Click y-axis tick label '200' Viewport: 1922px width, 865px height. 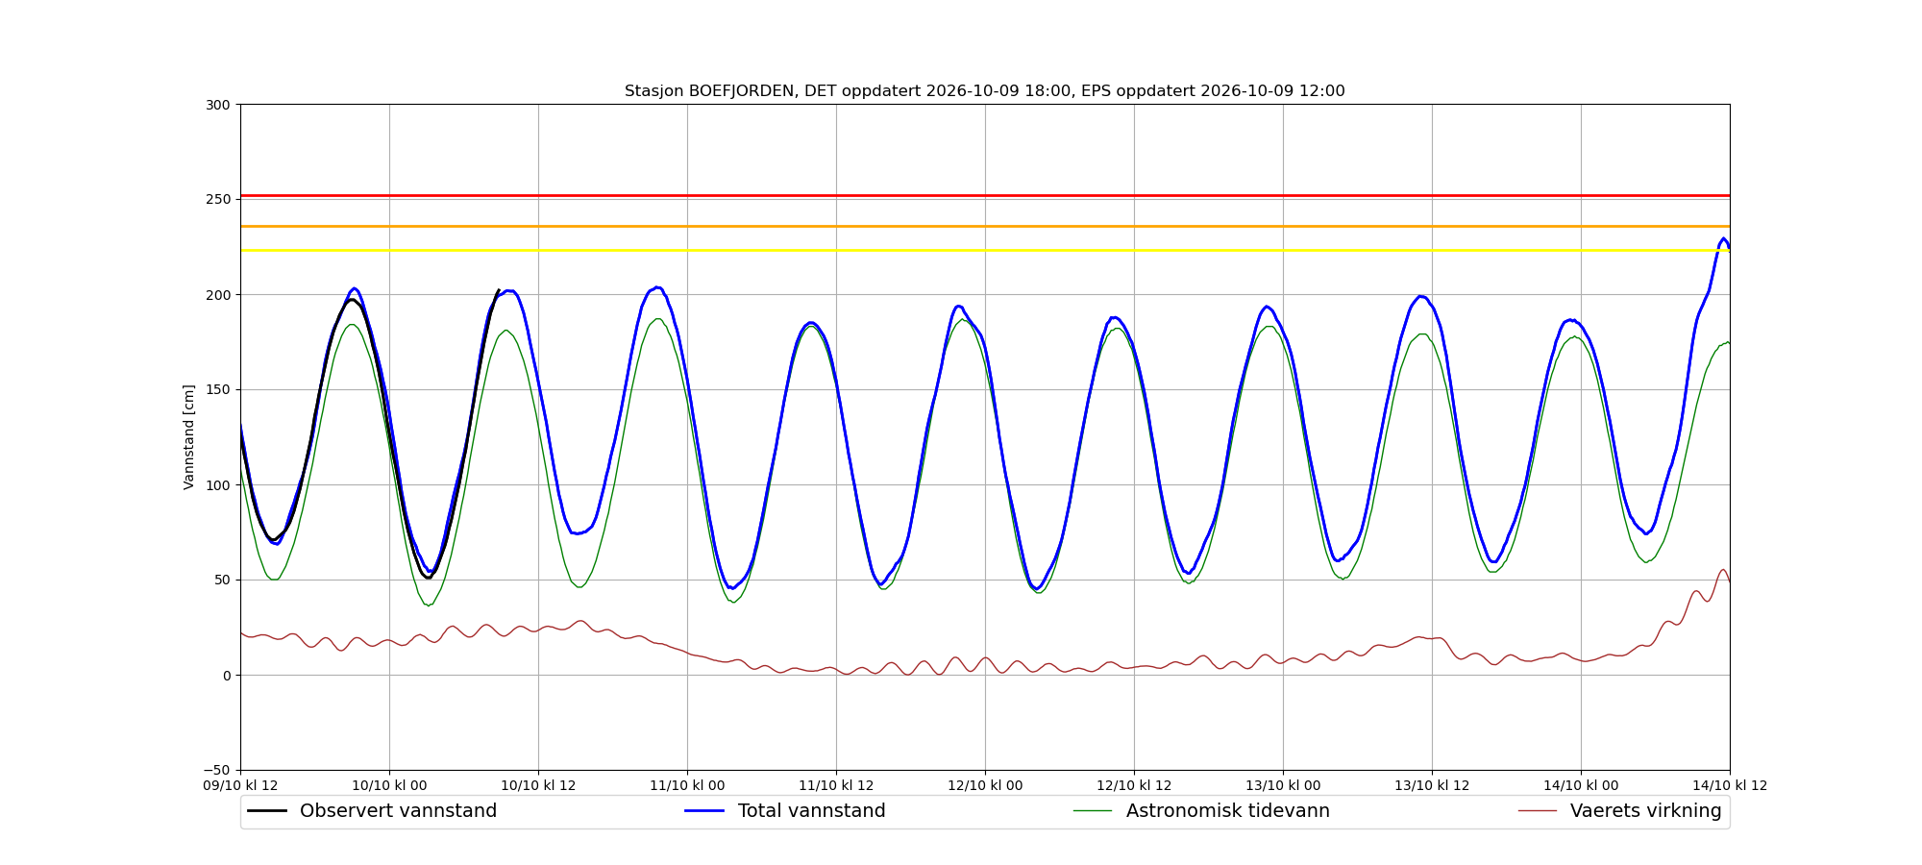[219, 295]
